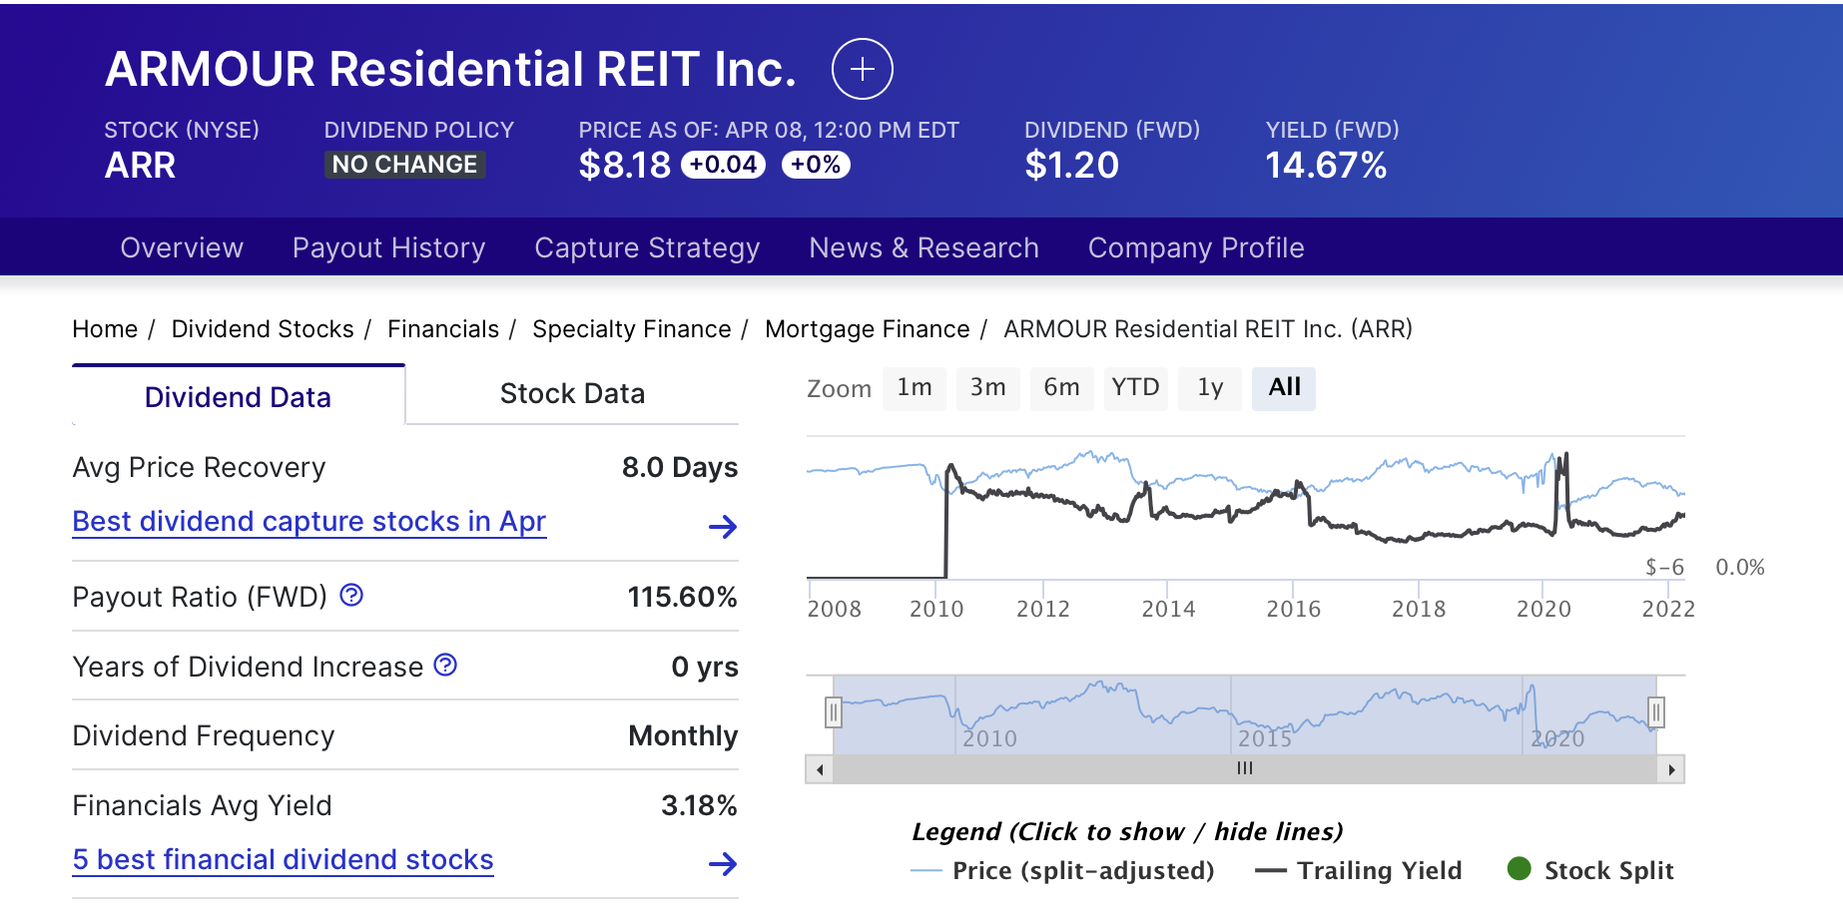Set chart zoom to 1y
The image size is (1843, 922).
pos(1210,388)
